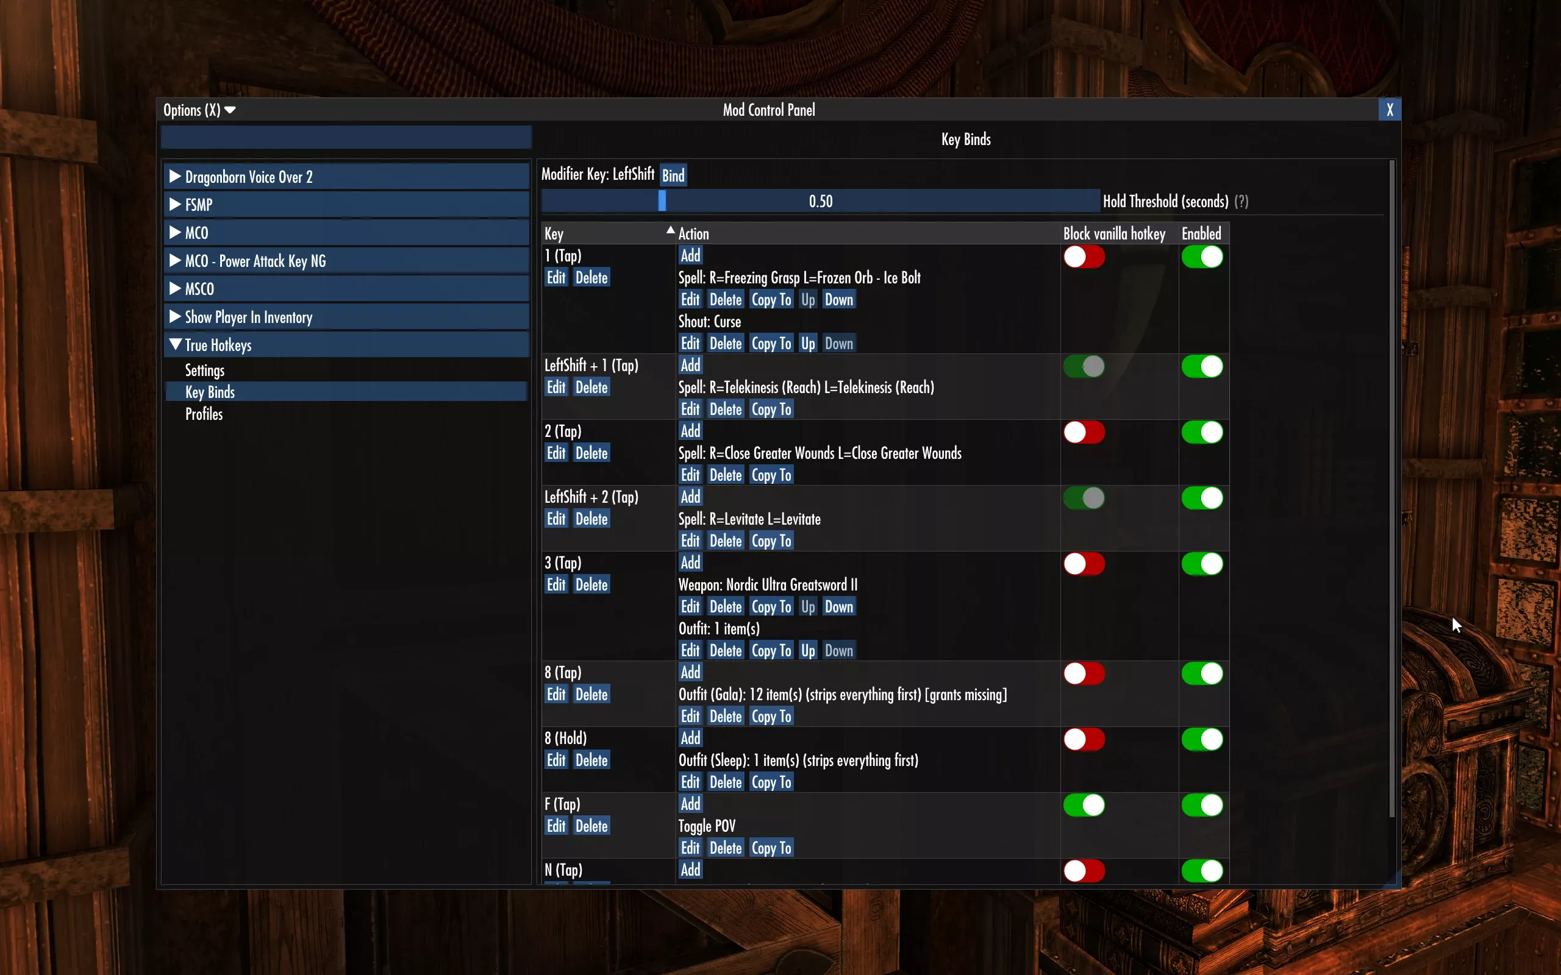The image size is (1561, 975).
Task: Delete the Shout: Curse action
Action: pos(726,344)
